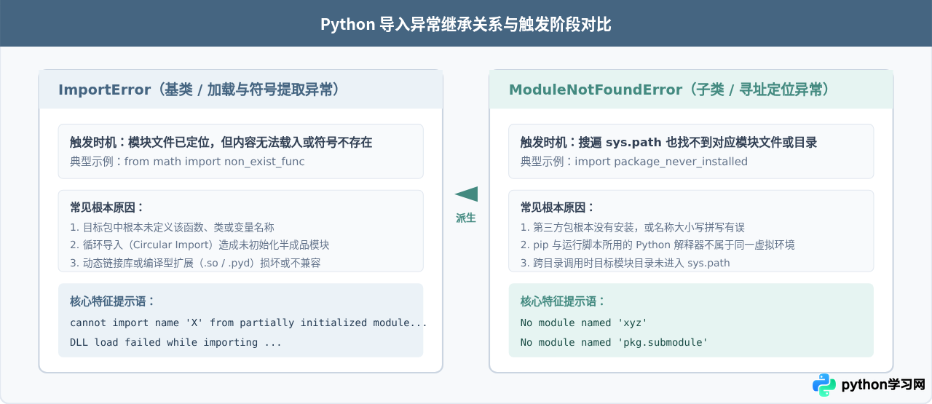932x404 pixels.
Task: Click the reason "1. 目标包中根本未定义该函数、类或变量名称"
Action: click(172, 227)
